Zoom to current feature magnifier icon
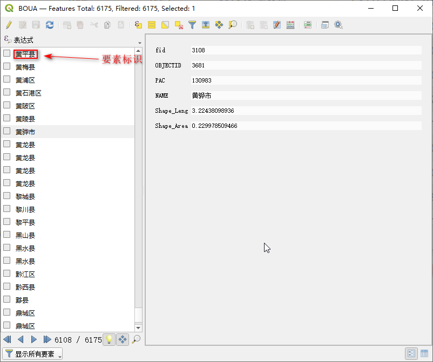The width and height of the screenshot is (433, 362). (136, 339)
